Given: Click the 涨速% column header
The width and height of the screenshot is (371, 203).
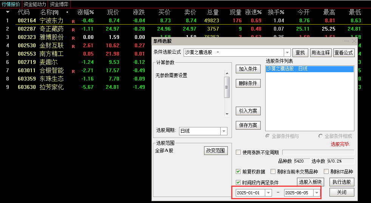Looking at the screenshot, I should [x=253, y=12].
